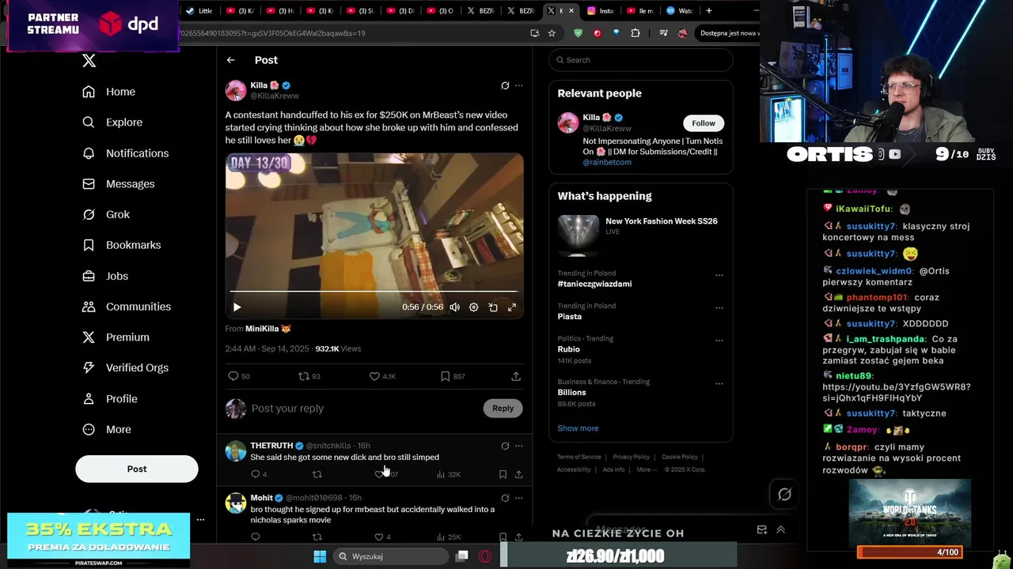Open options for Billions trend
Screen dimensions: 1013x569
click(719, 383)
